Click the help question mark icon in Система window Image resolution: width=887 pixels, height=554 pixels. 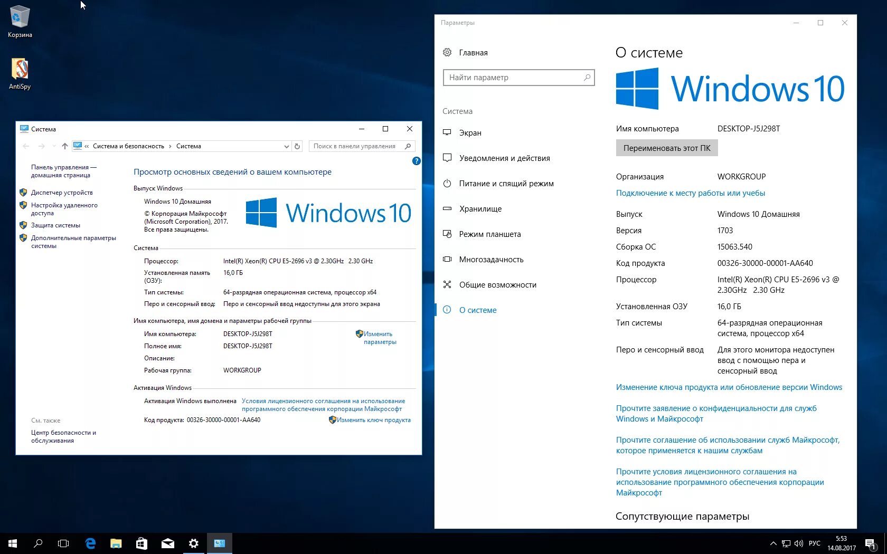[x=416, y=161]
